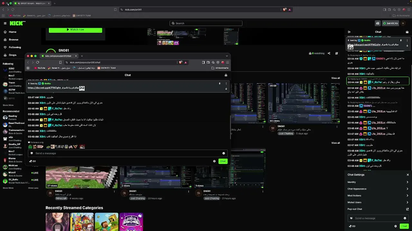The height and width of the screenshot is (231, 412).
Task: Open settings gear in popout chat window
Action: coord(214,161)
